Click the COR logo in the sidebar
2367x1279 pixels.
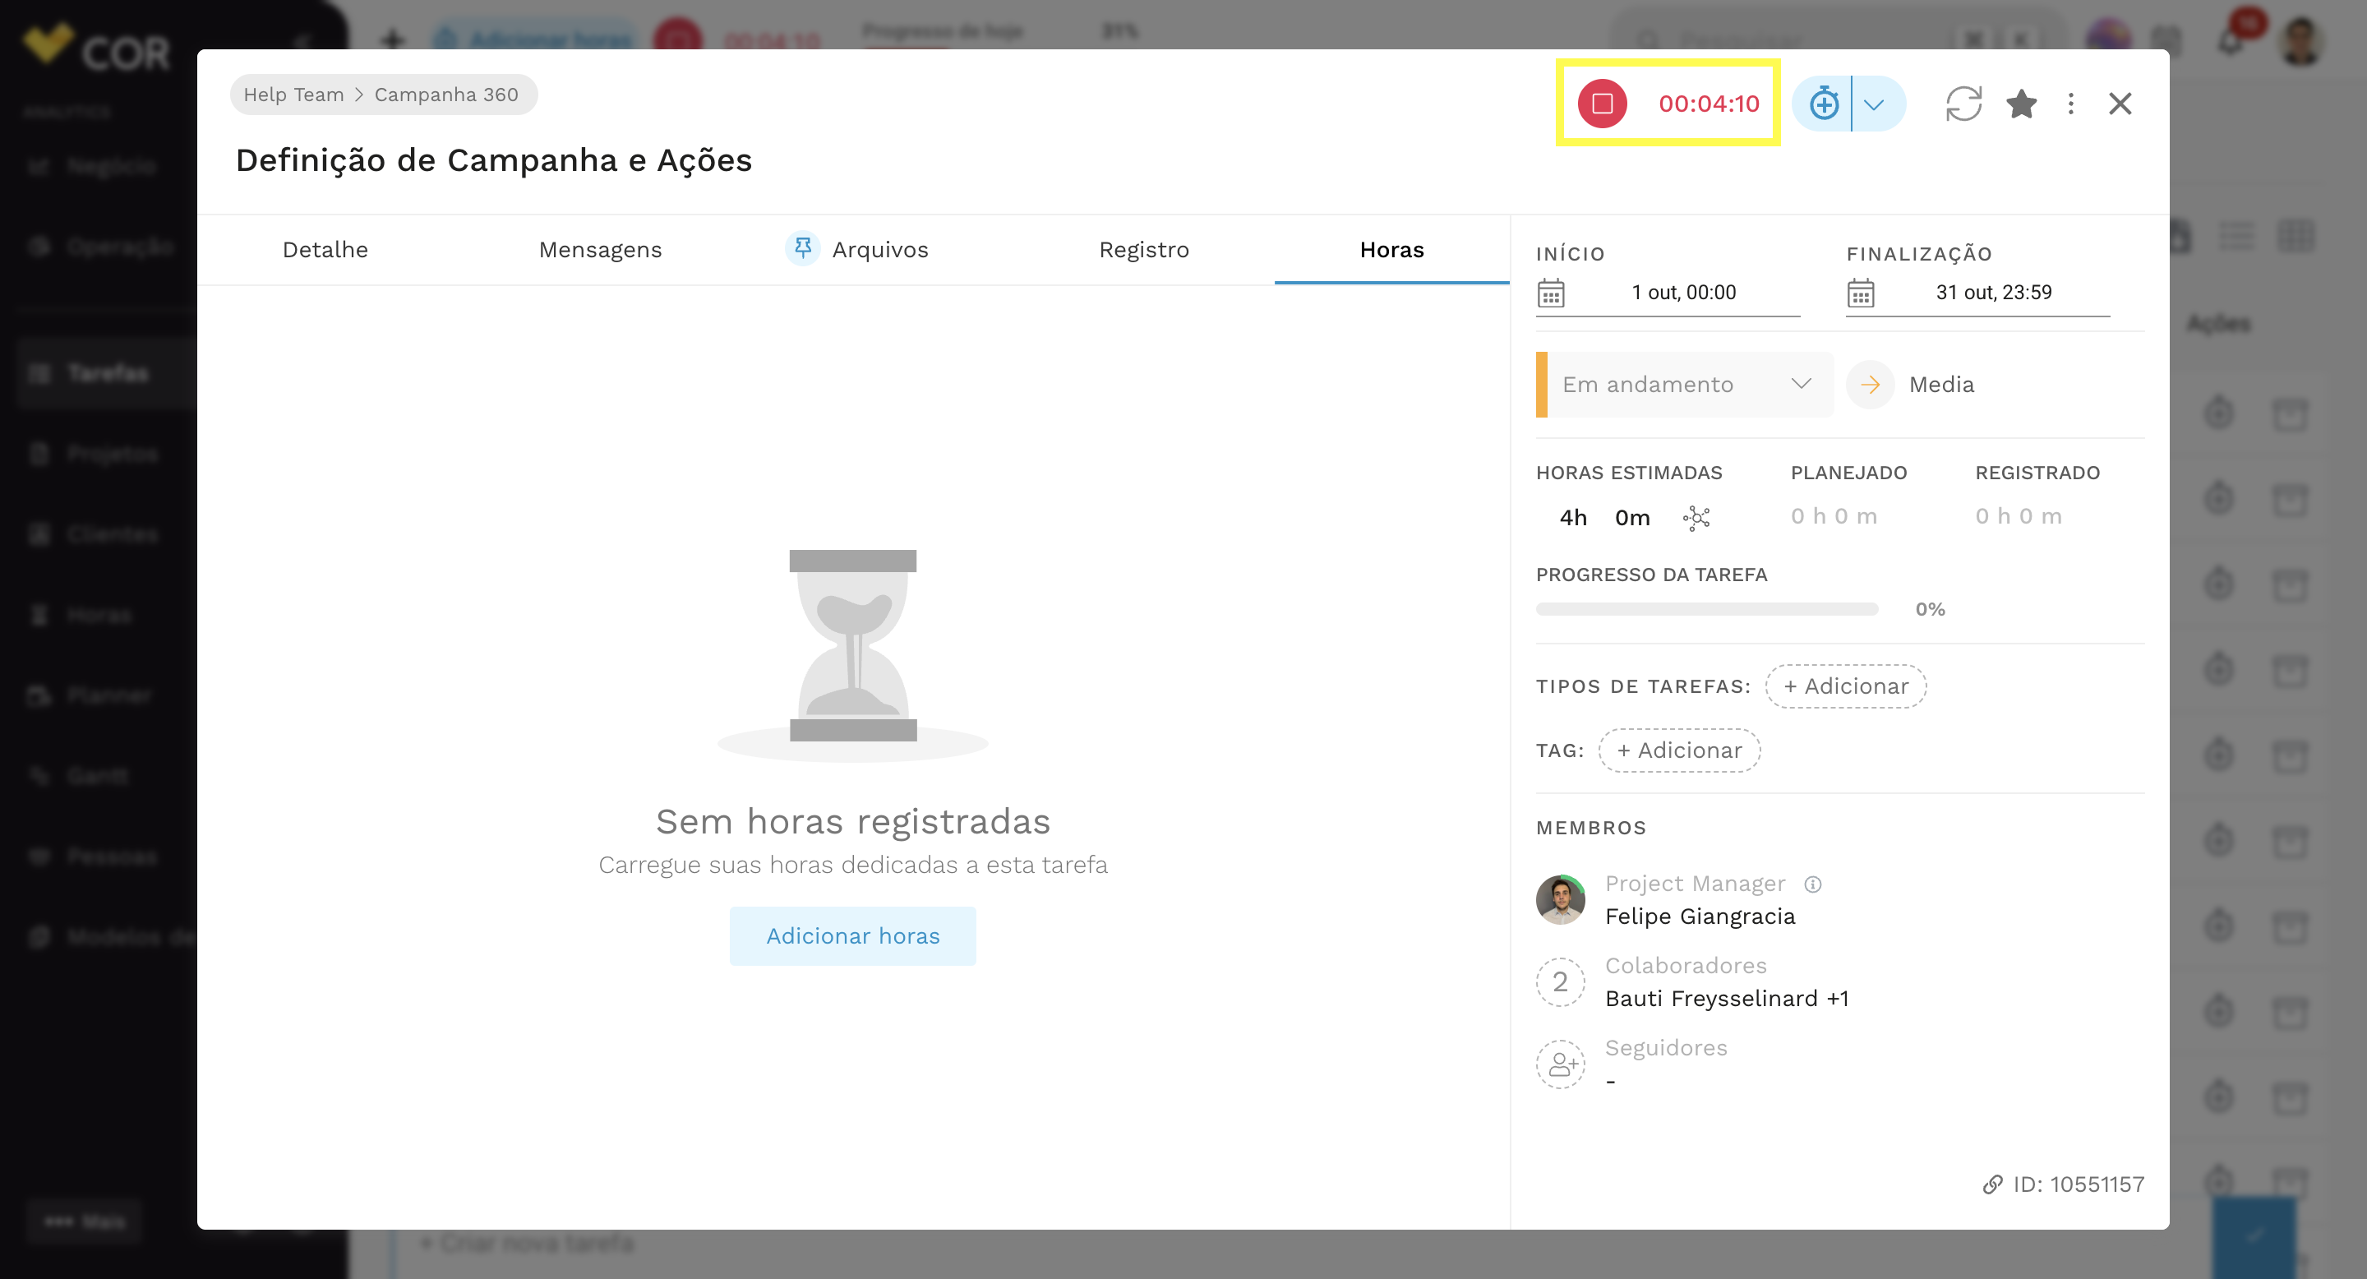pyautogui.click(x=96, y=48)
